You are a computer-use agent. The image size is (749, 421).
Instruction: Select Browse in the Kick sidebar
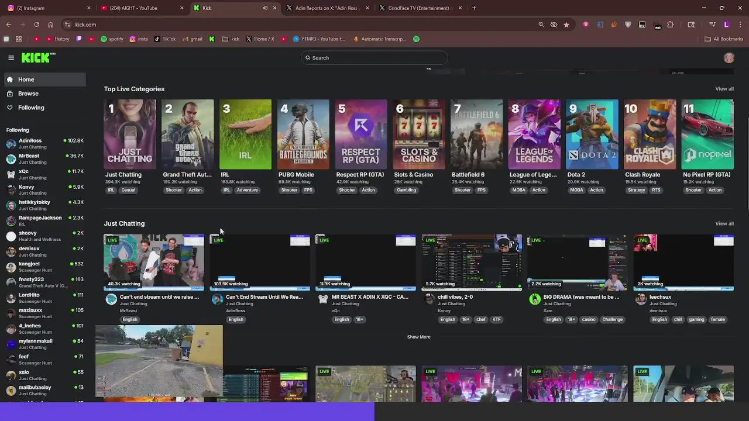(x=44, y=94)
